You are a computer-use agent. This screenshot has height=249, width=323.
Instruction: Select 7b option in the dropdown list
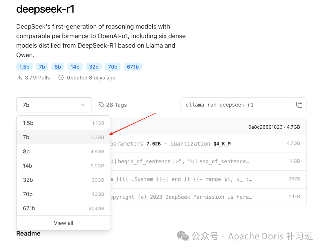(x=63, y=137)
